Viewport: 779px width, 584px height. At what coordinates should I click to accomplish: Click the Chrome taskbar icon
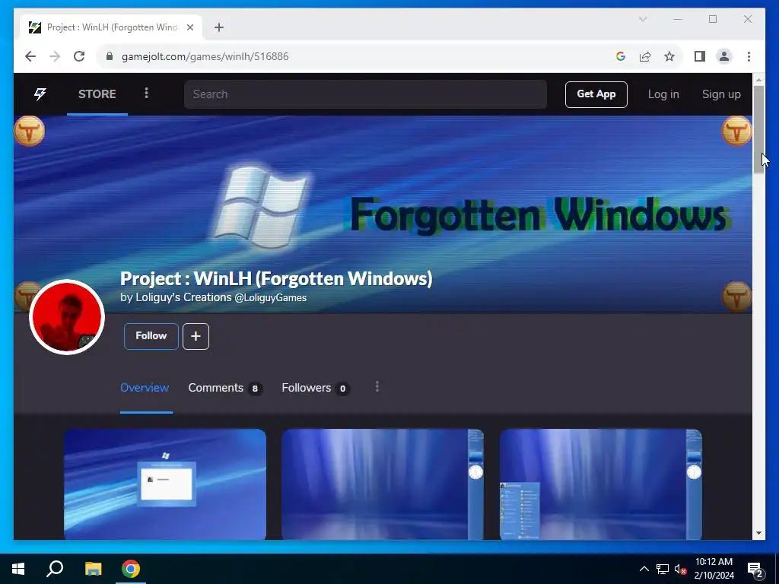pyautogui.click(x=131, y=569)
